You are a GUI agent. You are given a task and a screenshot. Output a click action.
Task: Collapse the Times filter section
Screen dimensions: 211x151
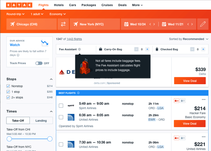(x=51, y=112)
